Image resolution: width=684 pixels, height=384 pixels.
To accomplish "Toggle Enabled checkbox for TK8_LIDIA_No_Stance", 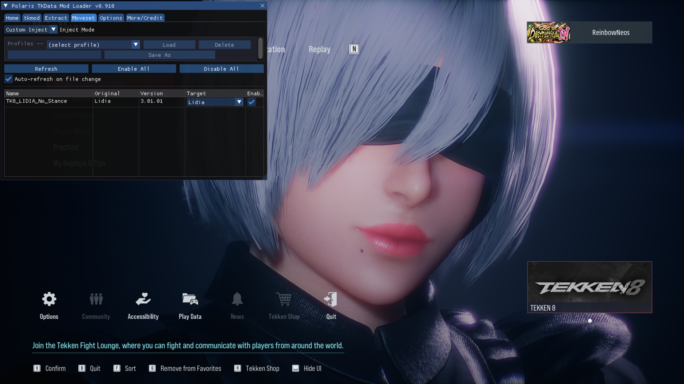I will point(252,102).
